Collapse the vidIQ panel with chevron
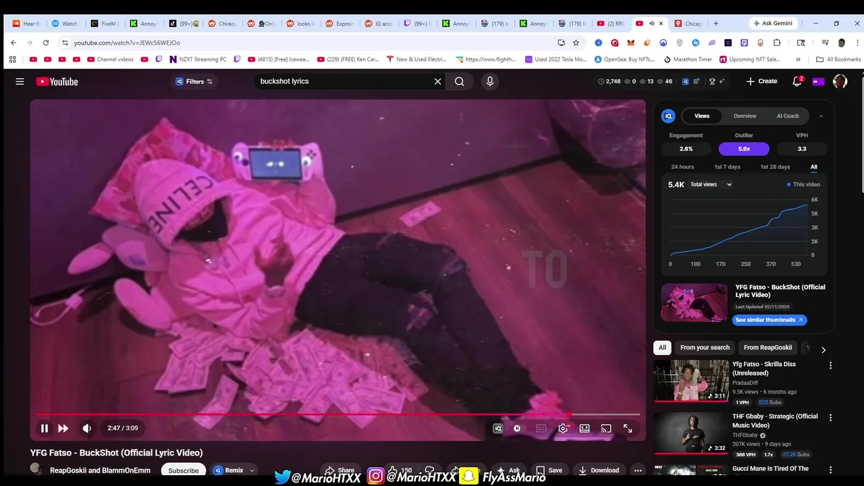 (x=821, y=116)
